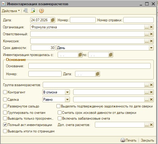Clear the Комиссия field with X
Image resolution: width=158 pixels, height=144 pixels.
point(151,41)
